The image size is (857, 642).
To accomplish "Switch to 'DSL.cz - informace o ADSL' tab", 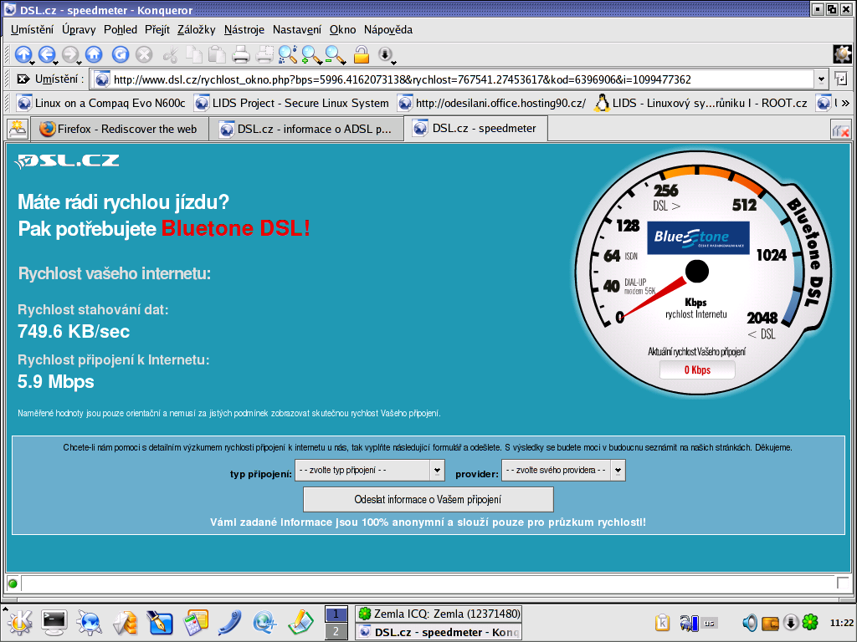I will (306, 130).
